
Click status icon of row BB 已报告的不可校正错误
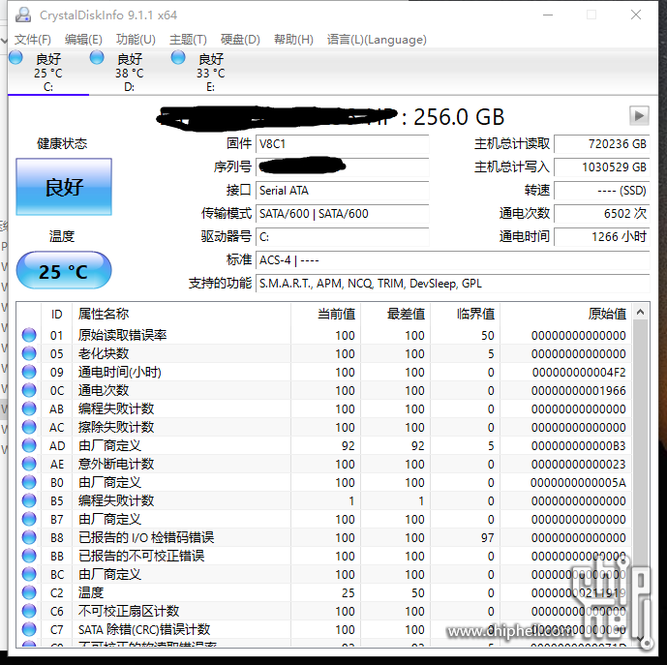tap(29, 556)
